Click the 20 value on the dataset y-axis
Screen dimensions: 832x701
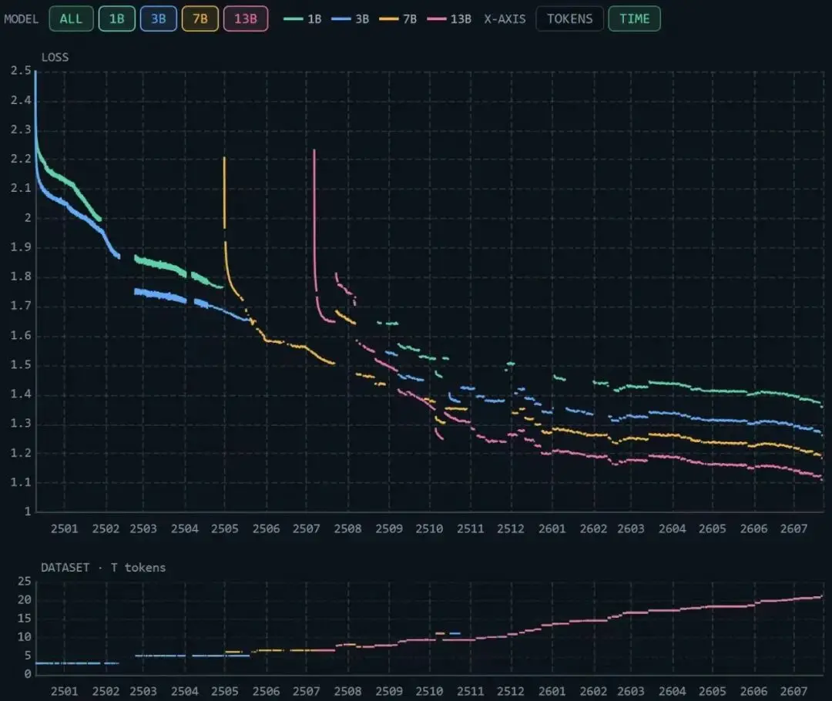[x=25, y=599]
